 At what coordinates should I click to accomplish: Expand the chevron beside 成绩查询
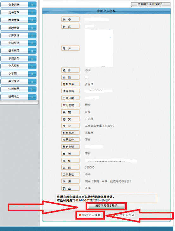click(x=32, y=28)
